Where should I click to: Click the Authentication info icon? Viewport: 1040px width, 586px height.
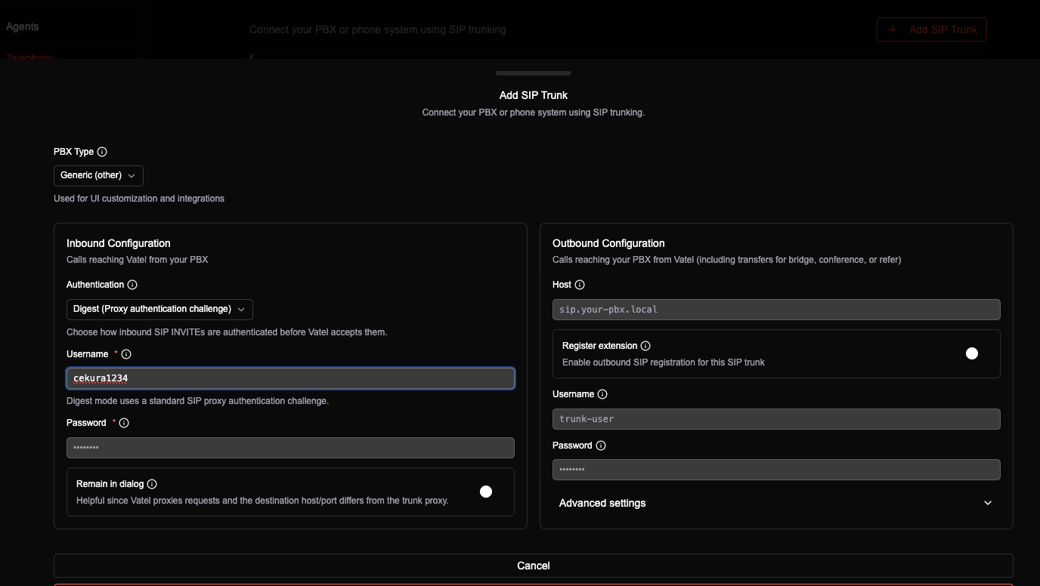coord(132,285)
